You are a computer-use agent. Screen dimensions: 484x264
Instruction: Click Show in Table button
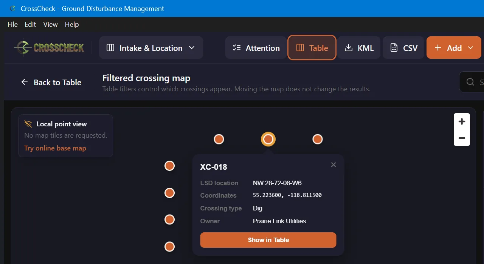coord(268,240)
